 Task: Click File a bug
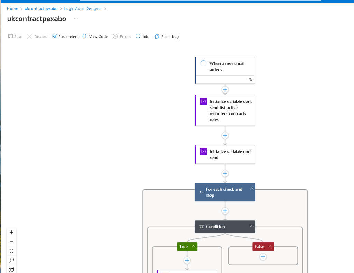point(167,36)
